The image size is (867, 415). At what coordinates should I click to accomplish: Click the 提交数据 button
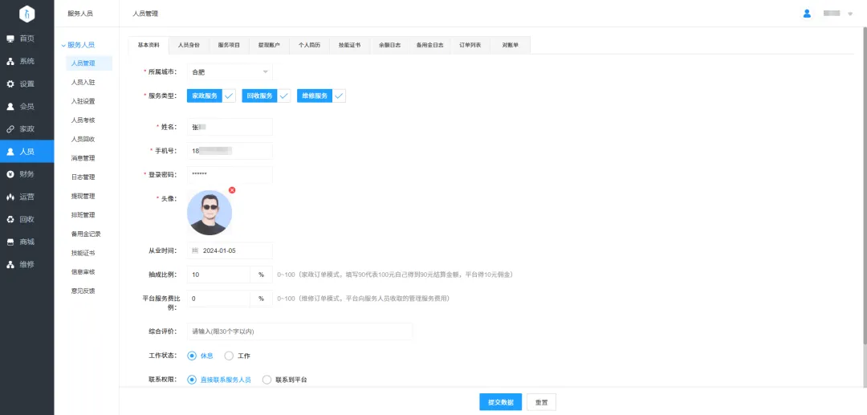click(x=499, y=402)
